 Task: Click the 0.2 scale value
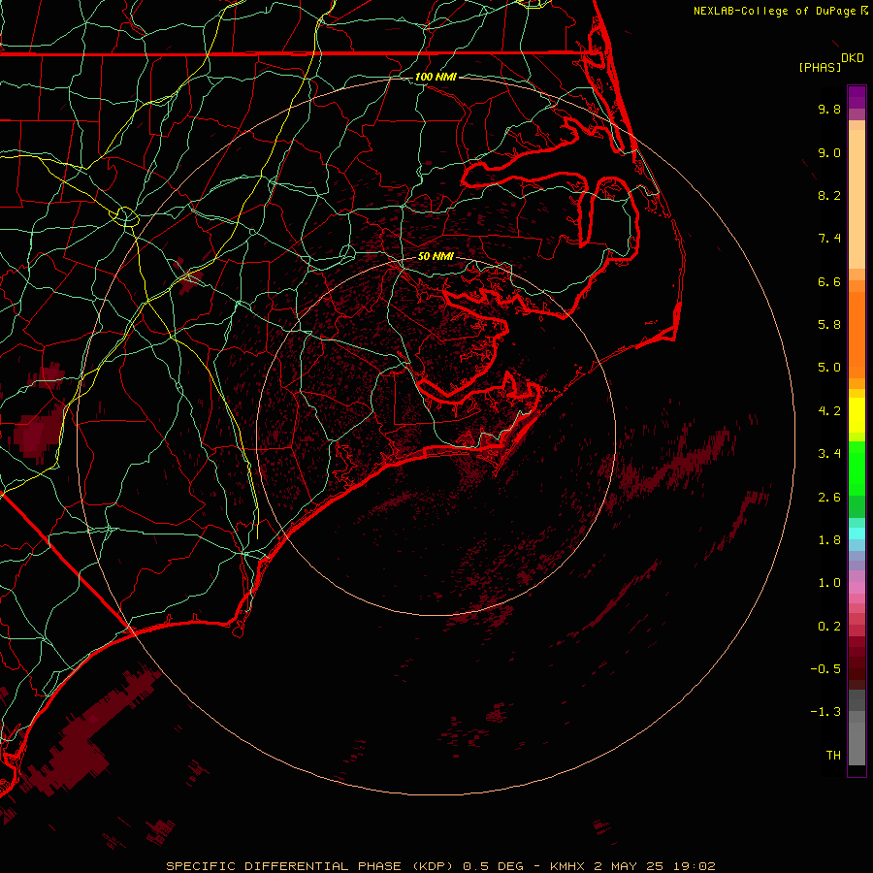[x=829, y=627]
